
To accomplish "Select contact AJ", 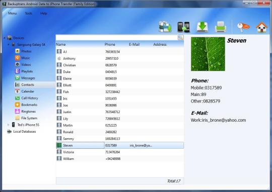I will (x=120, y=52).
